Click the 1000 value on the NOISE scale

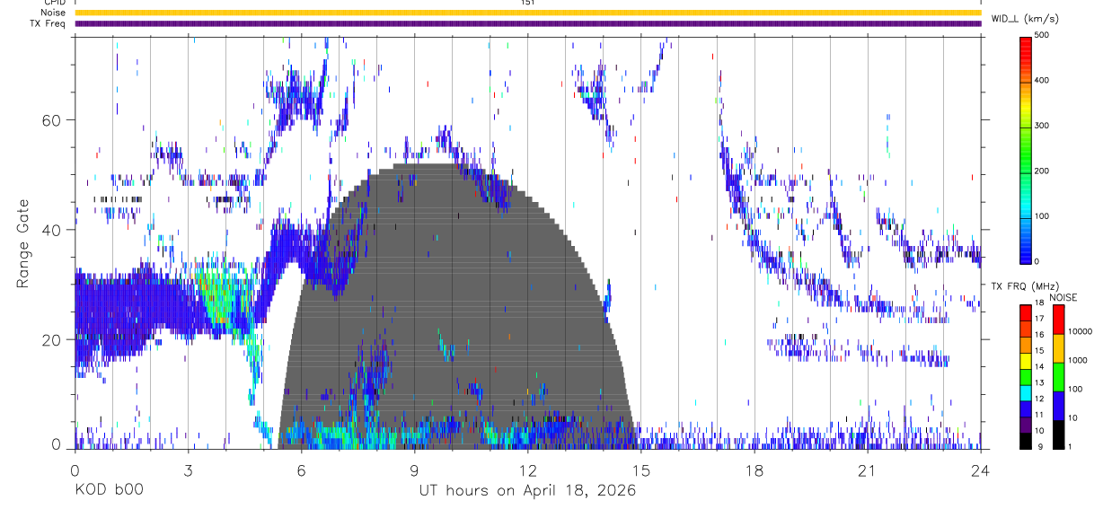coord(1077,360)
